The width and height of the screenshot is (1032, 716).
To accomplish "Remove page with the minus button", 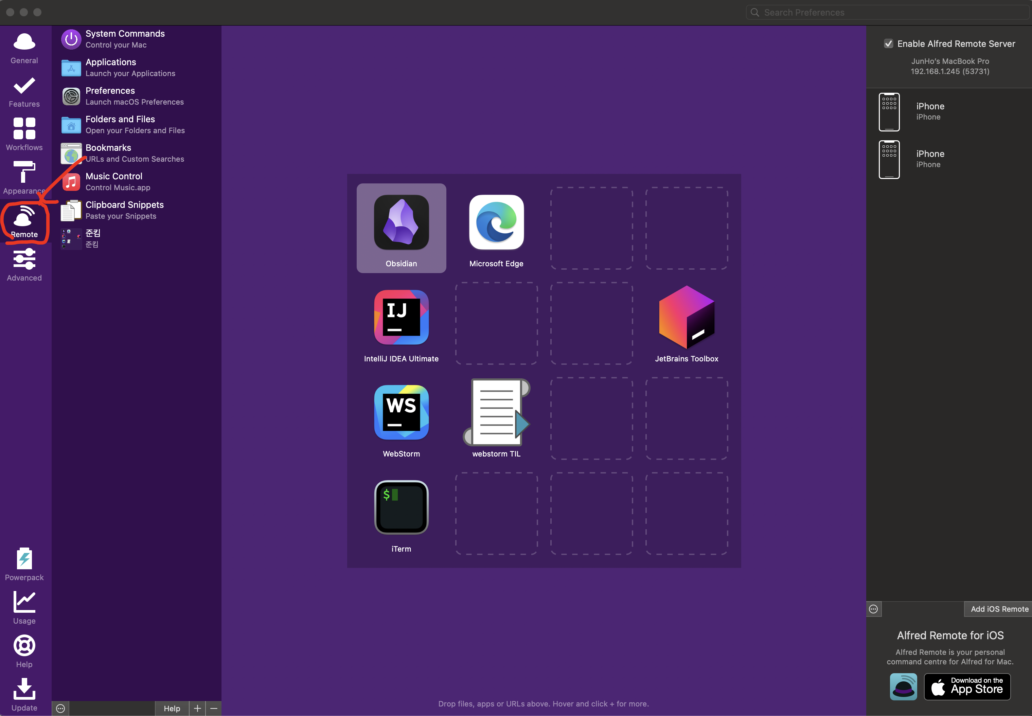I will (214, 709).
